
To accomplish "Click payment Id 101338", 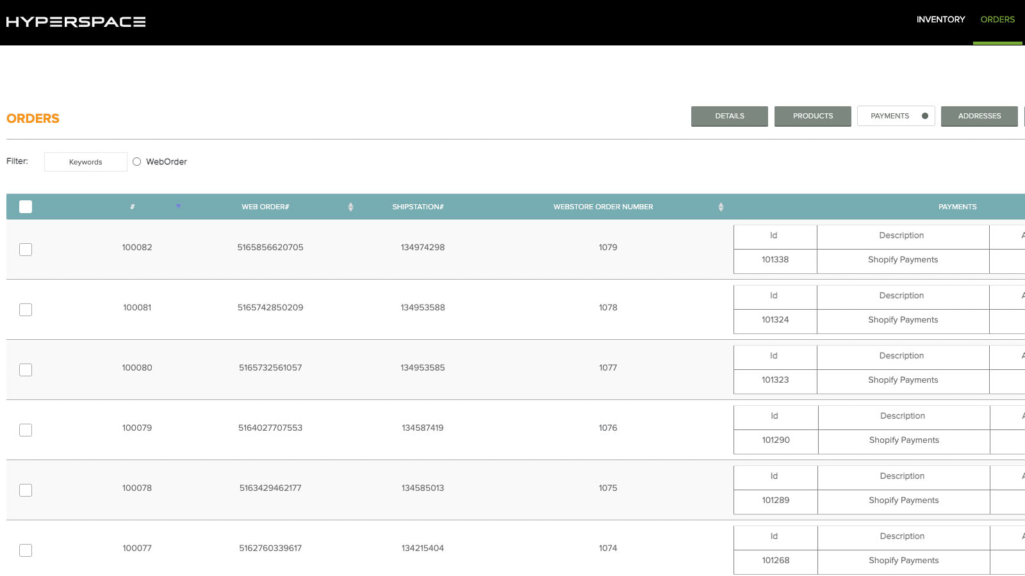I will coord(775,259).
